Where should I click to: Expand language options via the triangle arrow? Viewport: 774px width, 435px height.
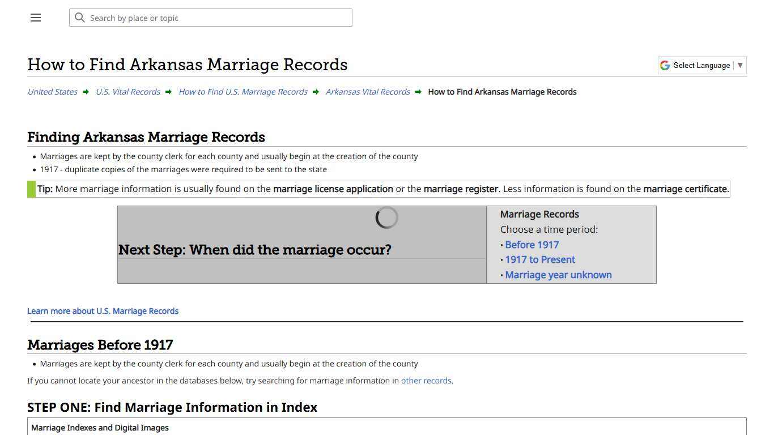pyautogui.click(x=740, y=65)
